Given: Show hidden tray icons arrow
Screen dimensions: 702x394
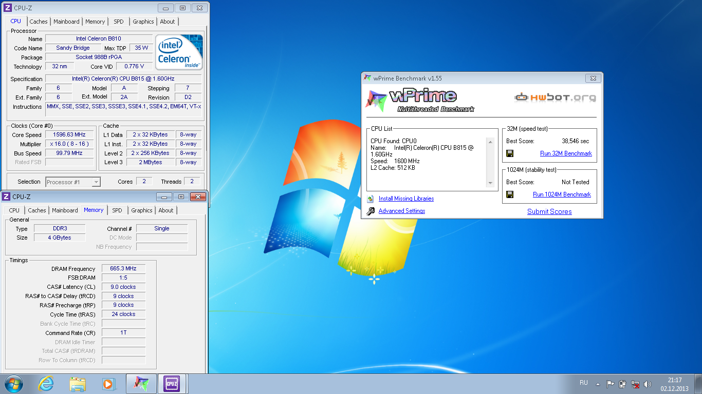Looking at the screenshot, I should [598, 384].
